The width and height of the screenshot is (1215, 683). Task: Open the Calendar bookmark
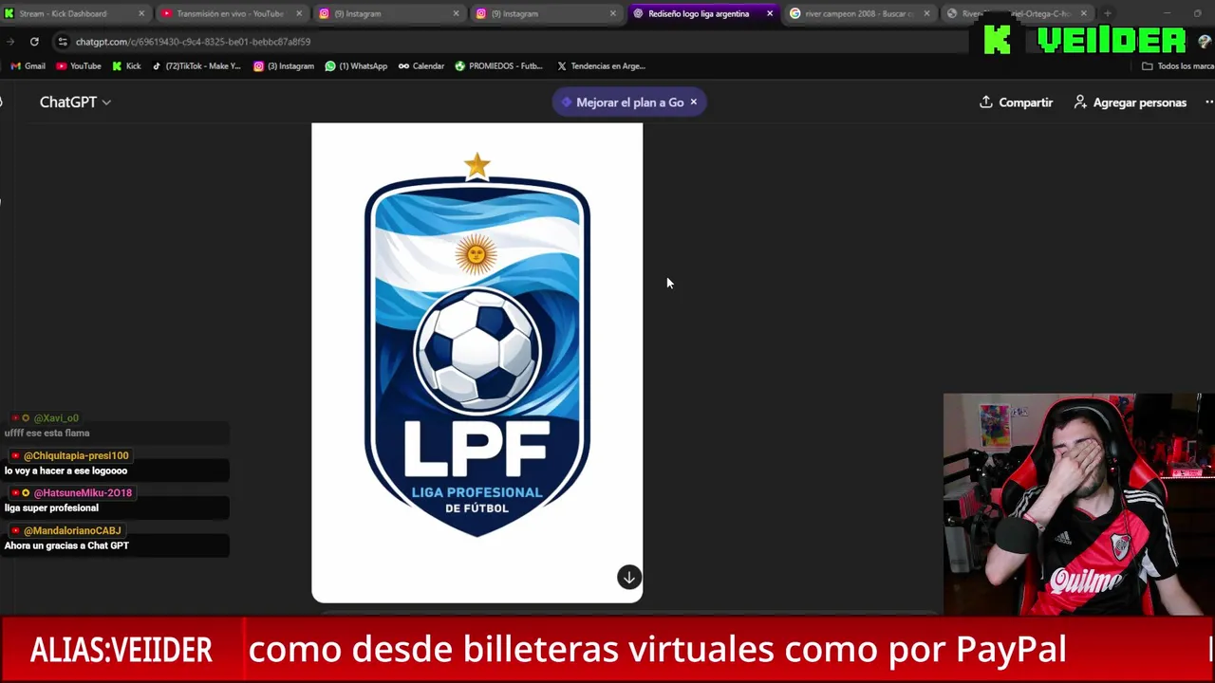coord(421,66)
